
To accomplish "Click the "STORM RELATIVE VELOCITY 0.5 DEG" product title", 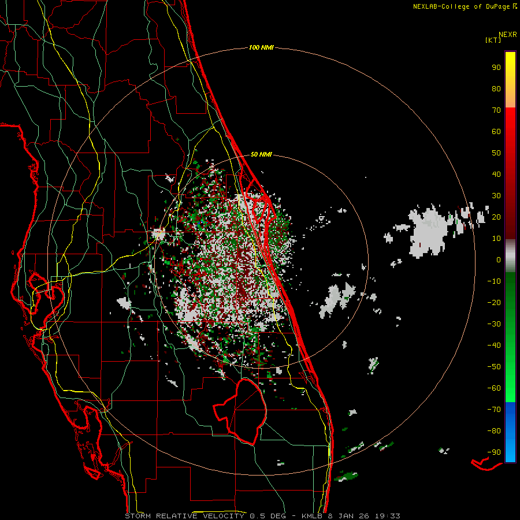I will 206,516.
